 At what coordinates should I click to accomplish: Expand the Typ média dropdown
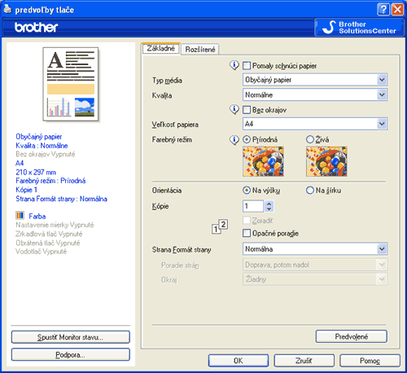[x=382, y=80]
